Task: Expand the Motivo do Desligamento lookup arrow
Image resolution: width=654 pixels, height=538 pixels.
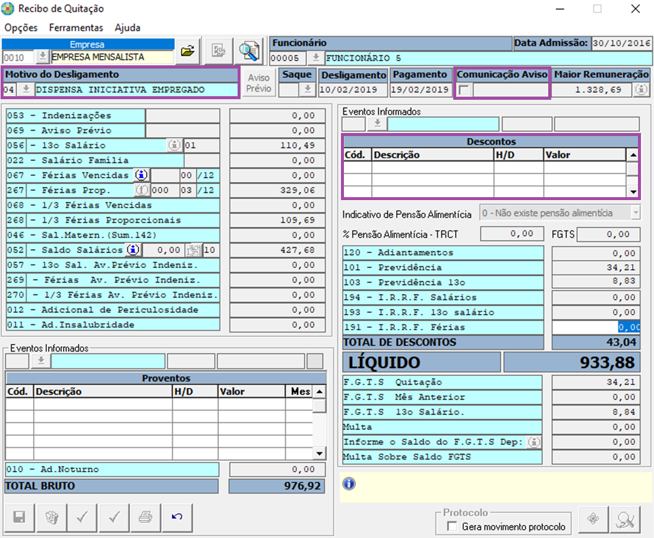Action: click(26, 90)
